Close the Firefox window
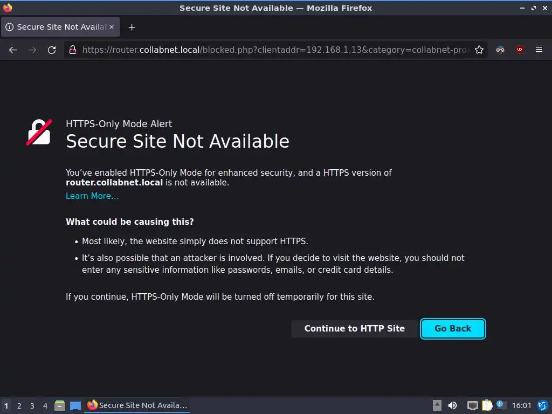552x414 pixels. [544, 8]
